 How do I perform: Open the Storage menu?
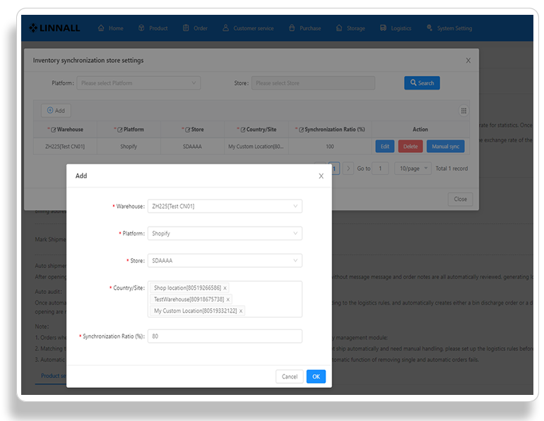point(350,28)
